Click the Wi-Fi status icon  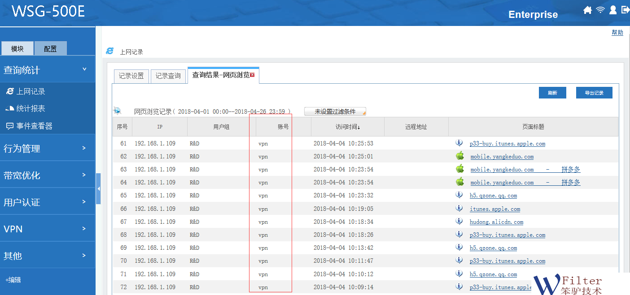pyautogui.click(x=600, y=10)
